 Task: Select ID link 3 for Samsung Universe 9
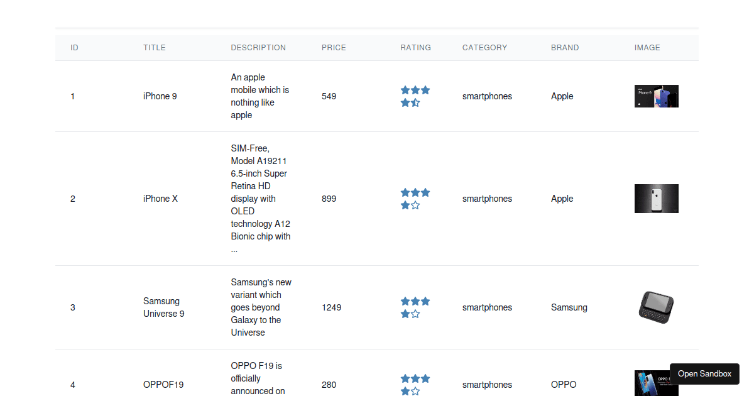pyautogui.click(x=72, y=307)
